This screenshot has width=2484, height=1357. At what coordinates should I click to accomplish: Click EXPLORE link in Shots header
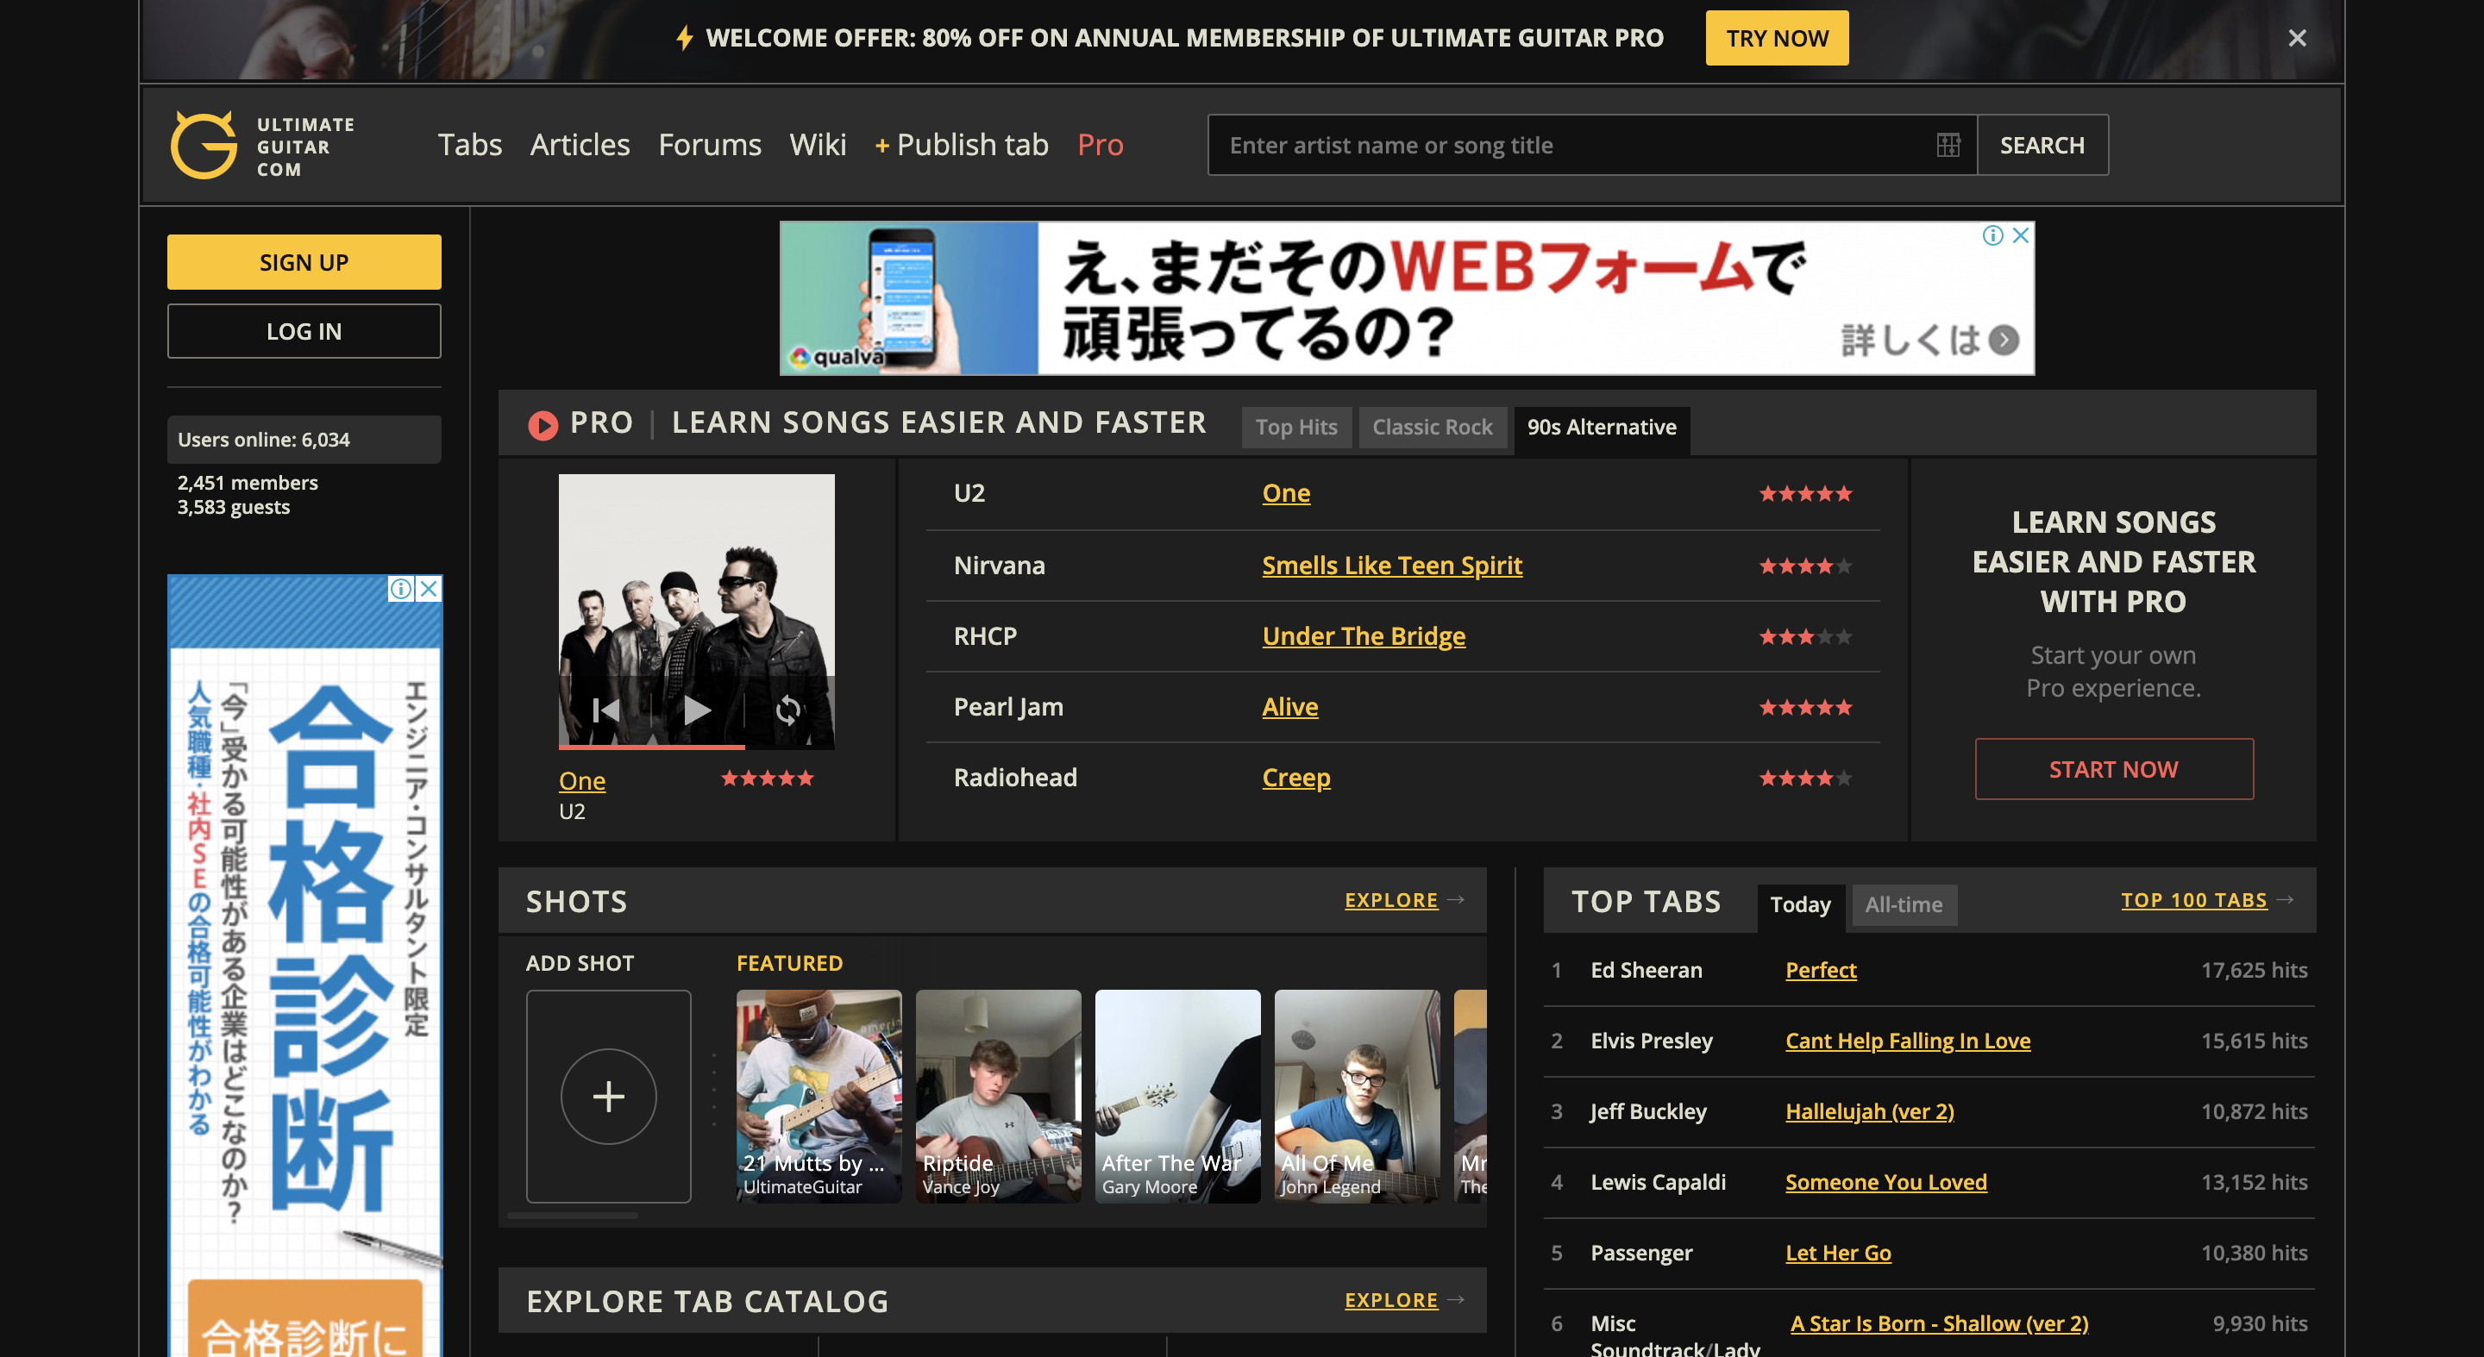pos(1390,899)
